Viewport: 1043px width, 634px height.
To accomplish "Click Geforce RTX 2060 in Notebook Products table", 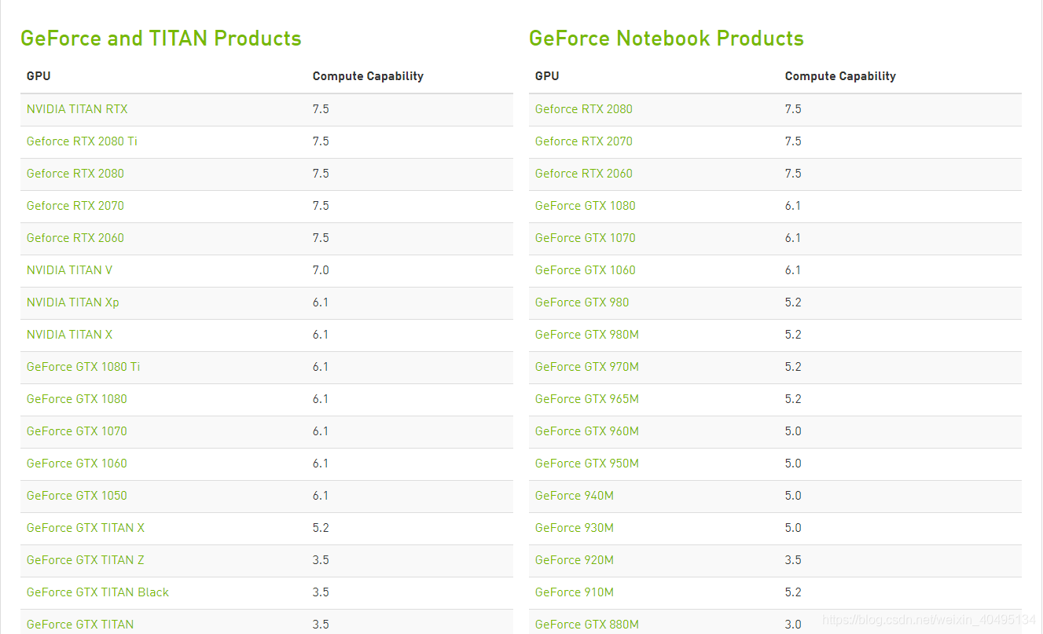I will click(584, 174).
